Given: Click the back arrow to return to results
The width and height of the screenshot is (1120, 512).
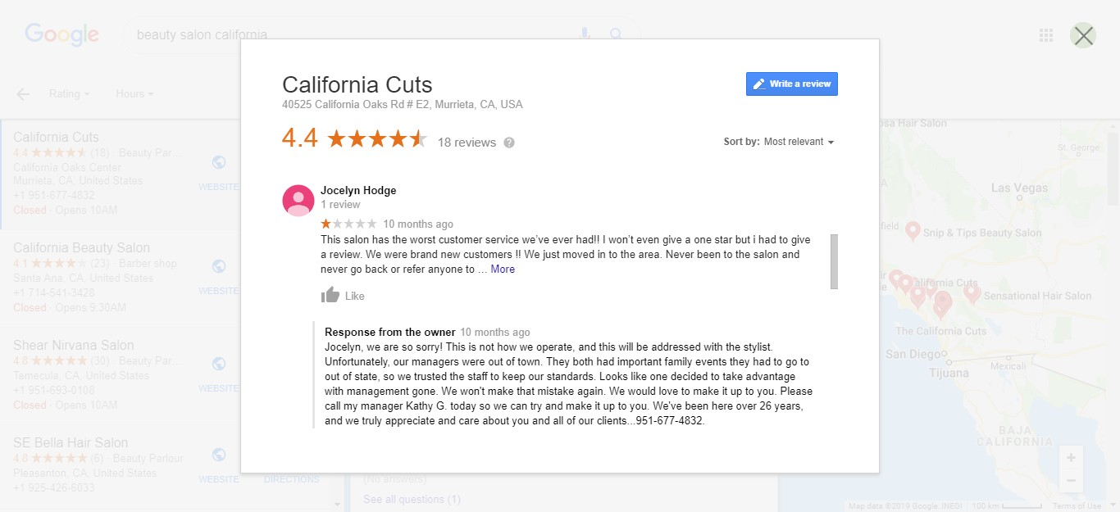Looking at the screenshot, I should click(22, 94).
